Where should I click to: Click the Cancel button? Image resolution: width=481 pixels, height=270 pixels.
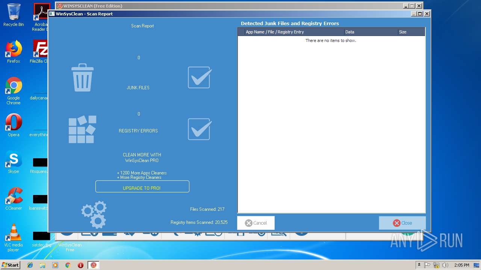pos(256,223)
